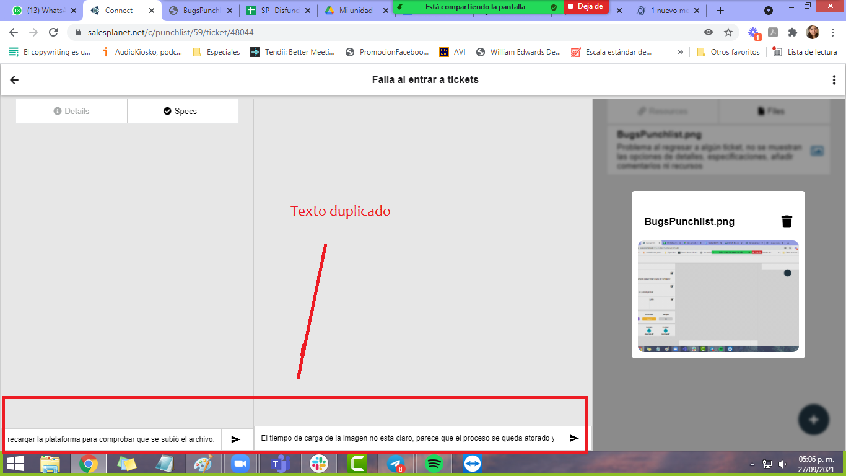Open the AVI bookmark
Screen dimensions: 846x476
point(453,52)
